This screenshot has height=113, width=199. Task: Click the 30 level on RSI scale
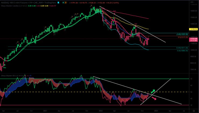(x=191, y=105)
